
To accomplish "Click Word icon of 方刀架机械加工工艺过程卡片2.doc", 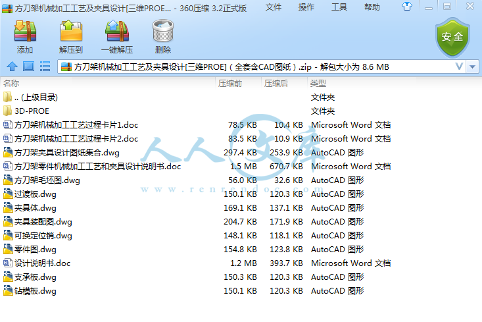I will coord(8,138).
